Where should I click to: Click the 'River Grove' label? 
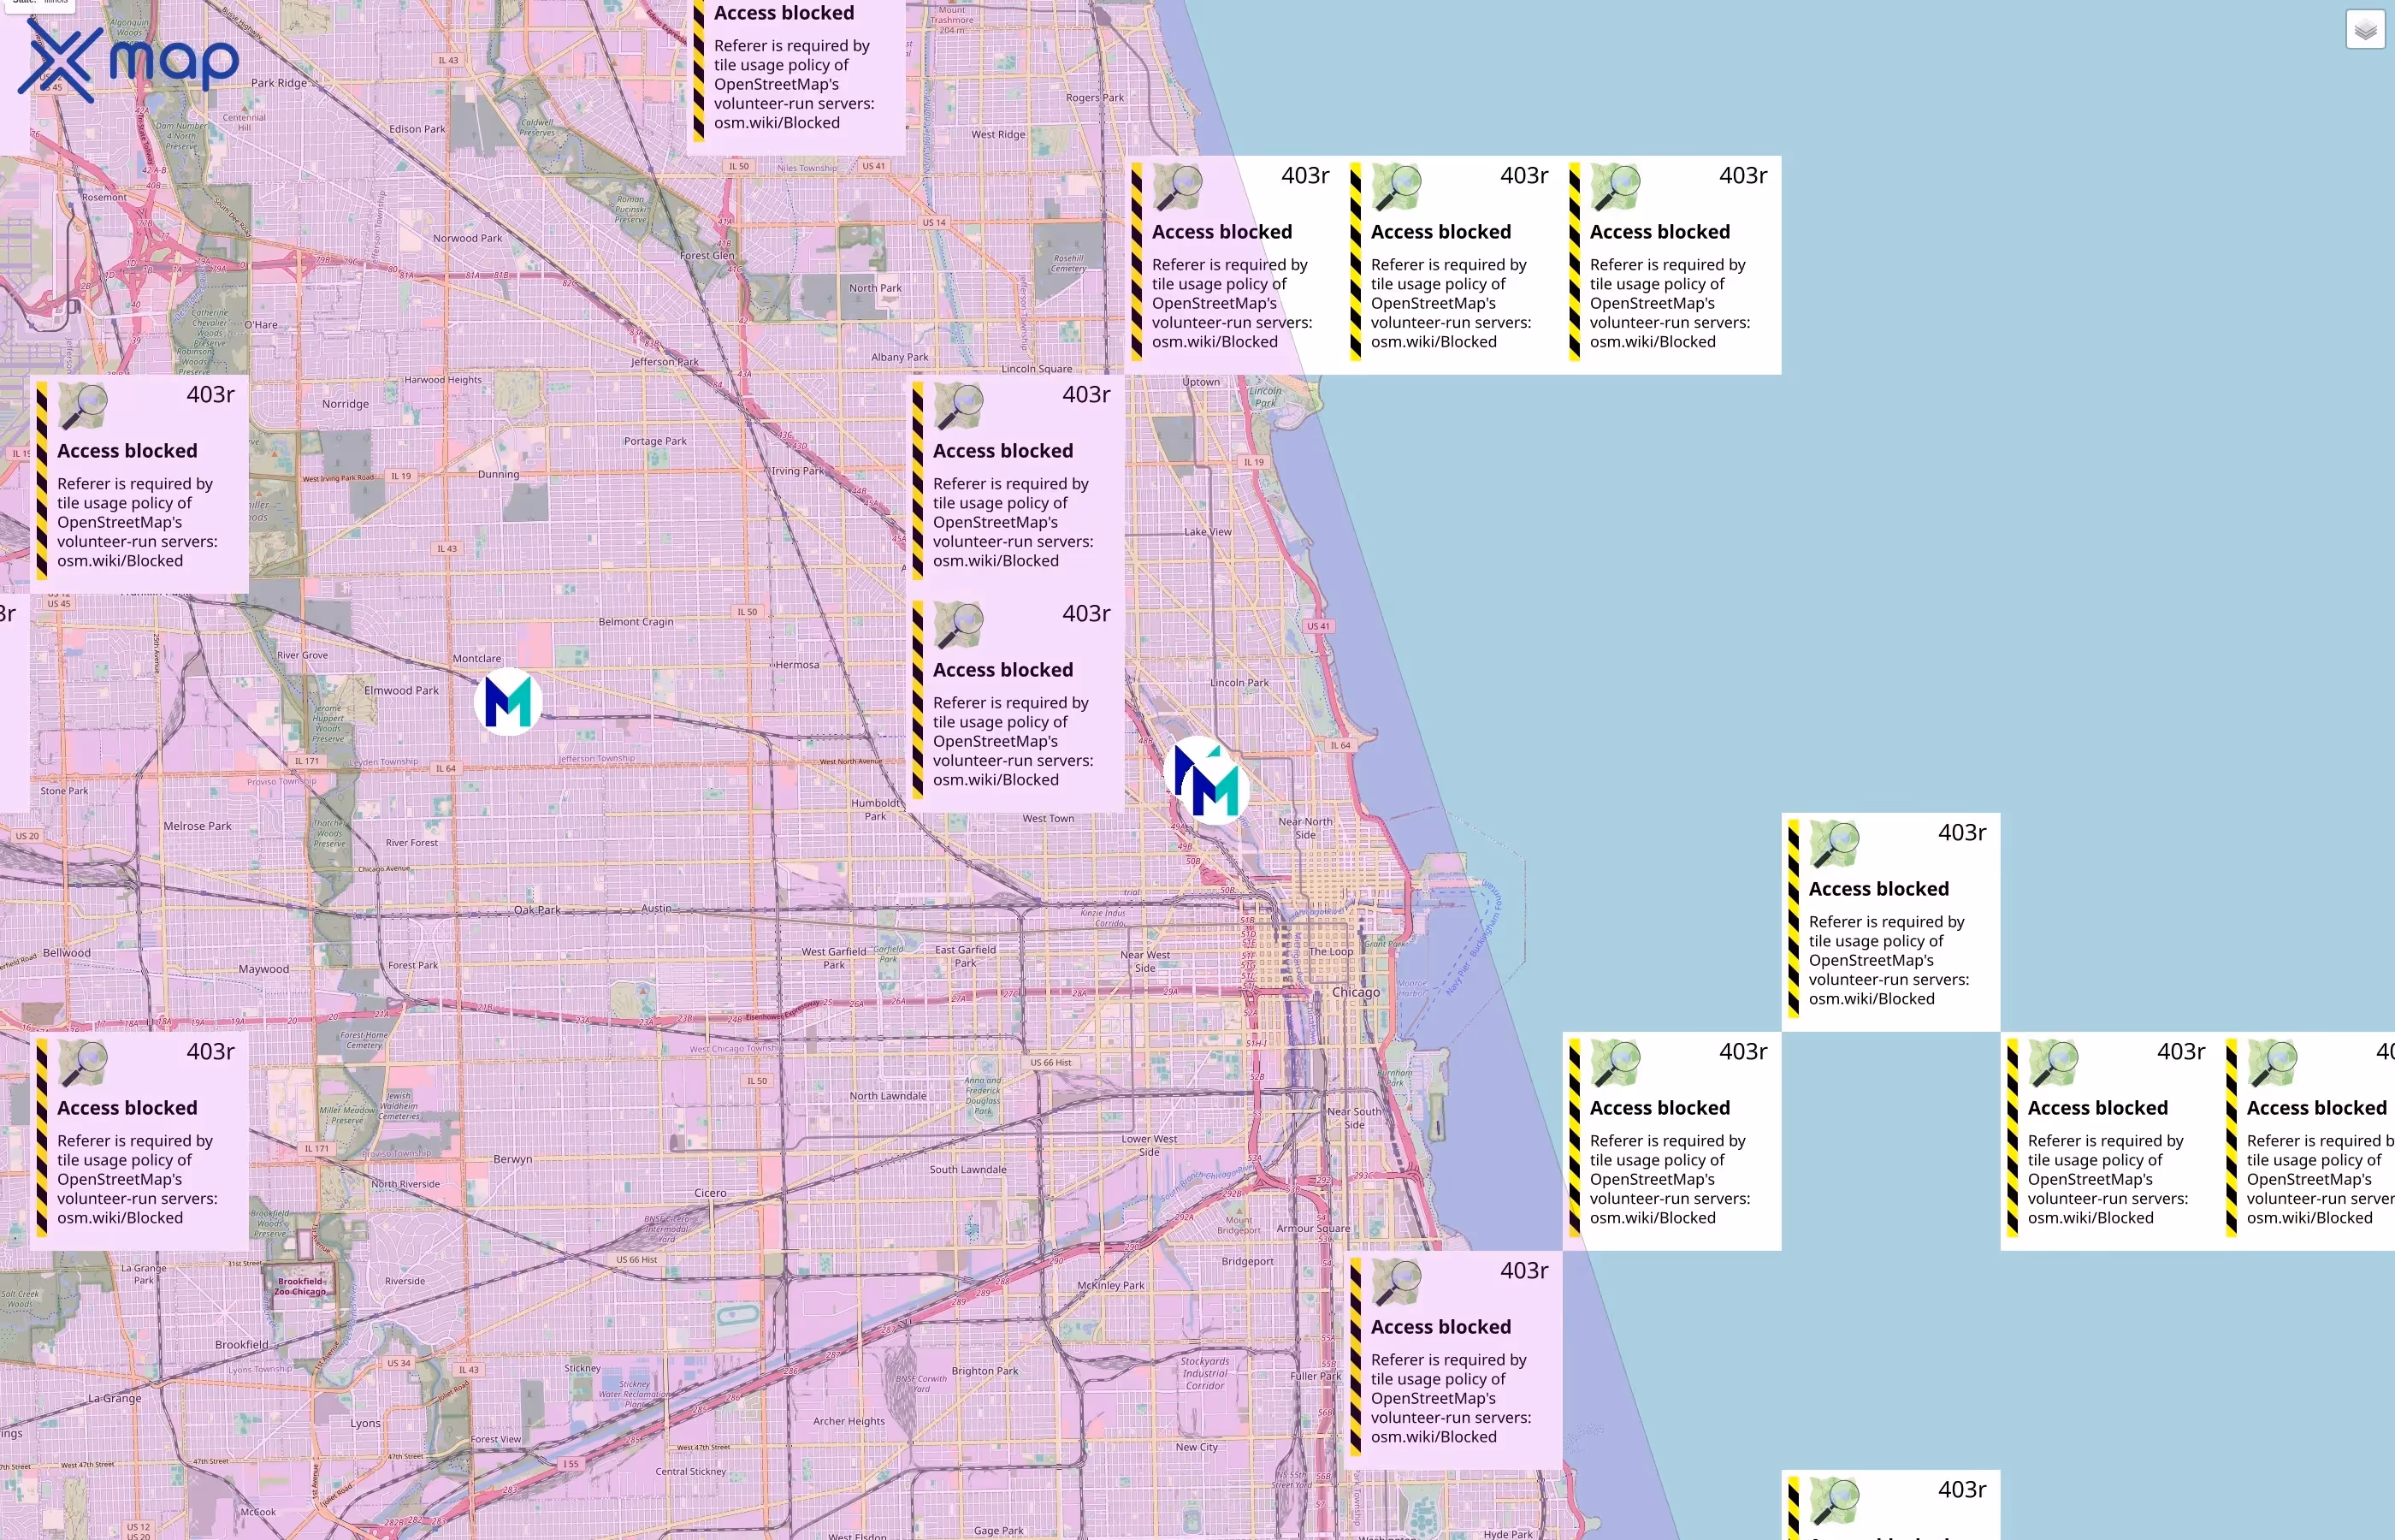coord(302,655)
